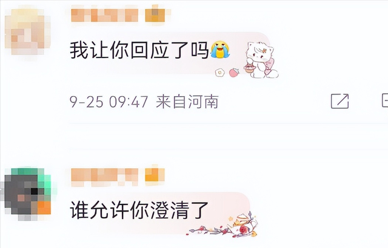This screenshot has height=248, width=388.
Task: Tap the red flower branch on second bubble
Action: coord(210,230)
